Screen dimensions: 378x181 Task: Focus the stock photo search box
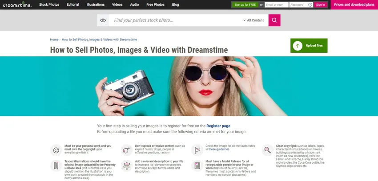(176, 20)
